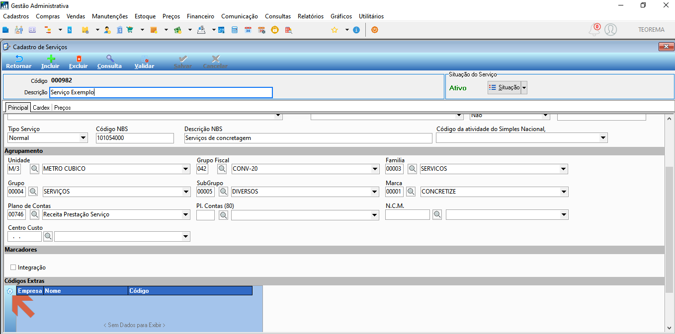This screenshot has width=675, height=334.
Task: Open the notifications bell icon
Action: [594, 30]
